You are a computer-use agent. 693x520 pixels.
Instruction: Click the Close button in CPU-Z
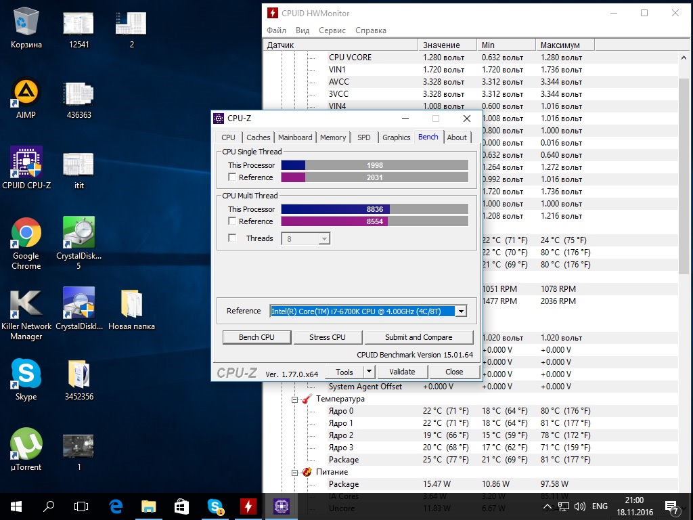(454, 372)
